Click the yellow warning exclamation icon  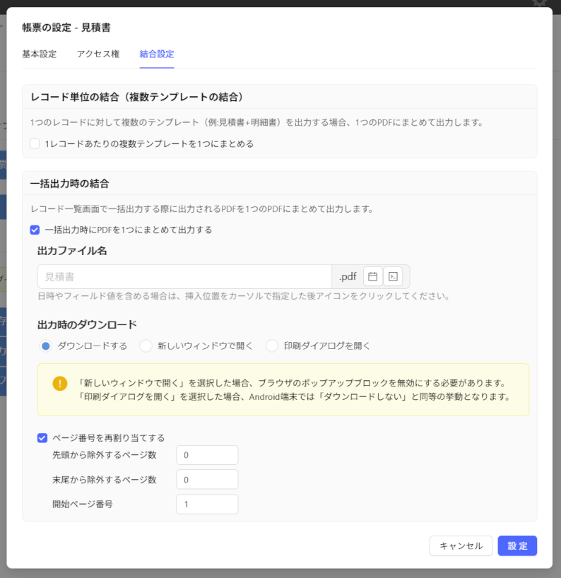coord(60,384)
